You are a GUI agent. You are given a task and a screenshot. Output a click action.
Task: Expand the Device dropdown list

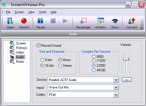(116, 80)
